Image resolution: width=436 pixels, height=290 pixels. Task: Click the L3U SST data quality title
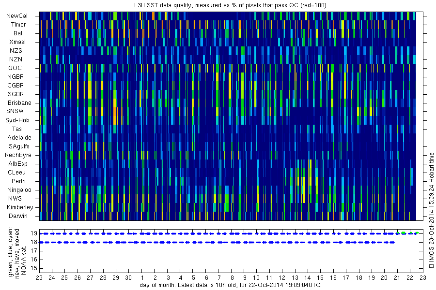(x=230, y=5)
